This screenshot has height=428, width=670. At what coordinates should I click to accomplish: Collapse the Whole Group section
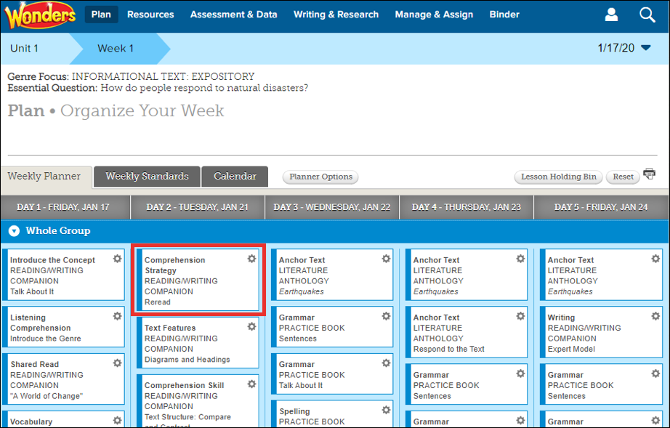pos(13,231)
